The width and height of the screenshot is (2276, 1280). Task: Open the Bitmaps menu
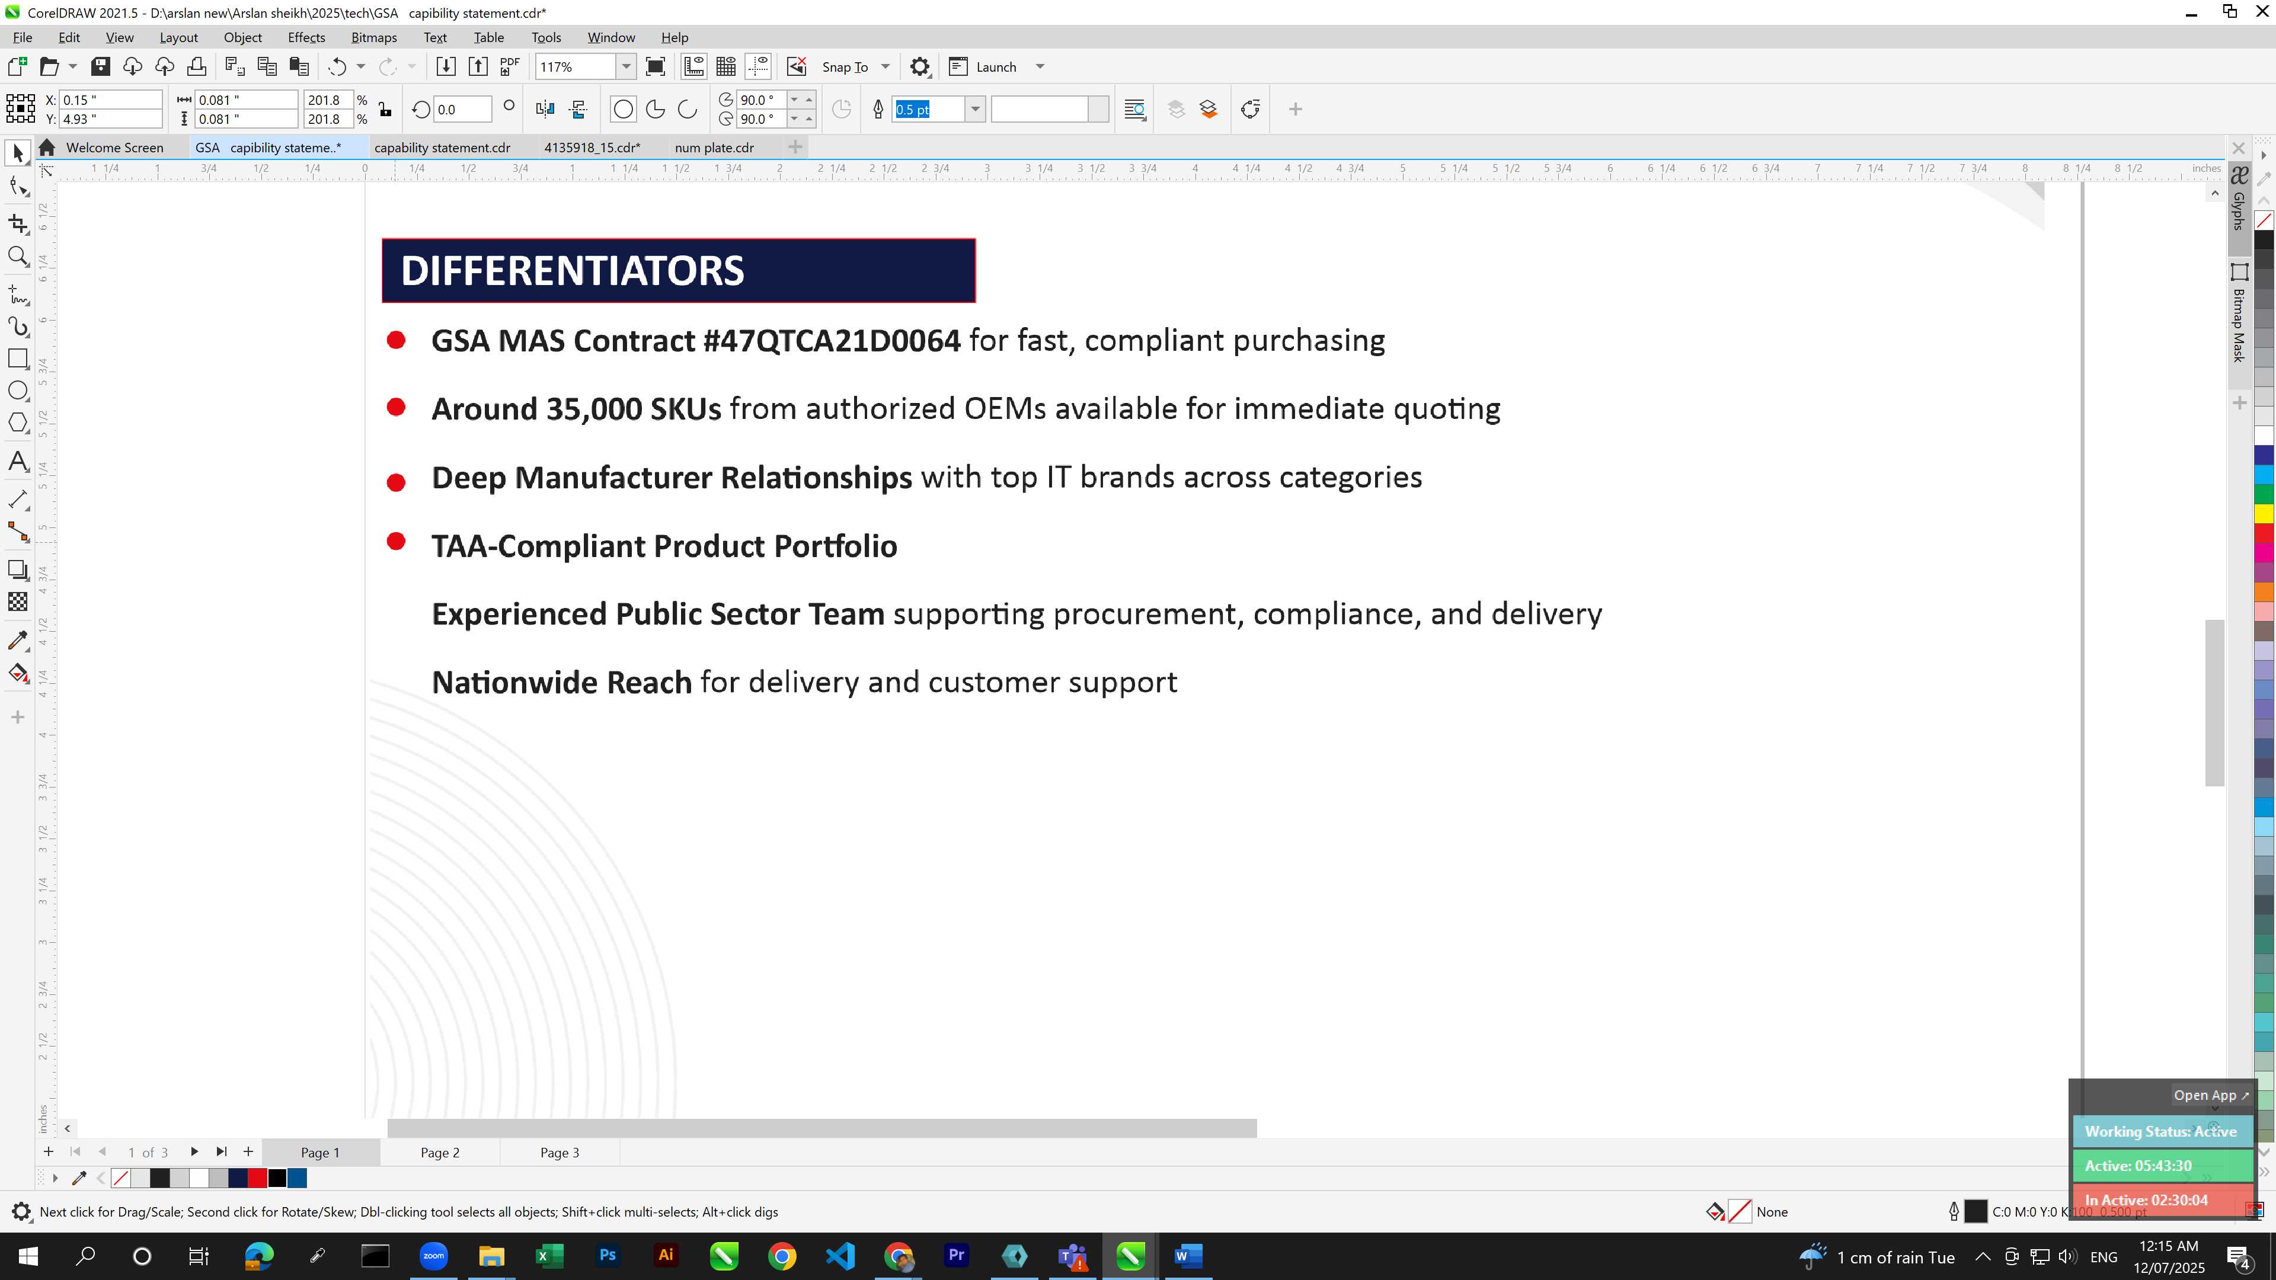374,37
